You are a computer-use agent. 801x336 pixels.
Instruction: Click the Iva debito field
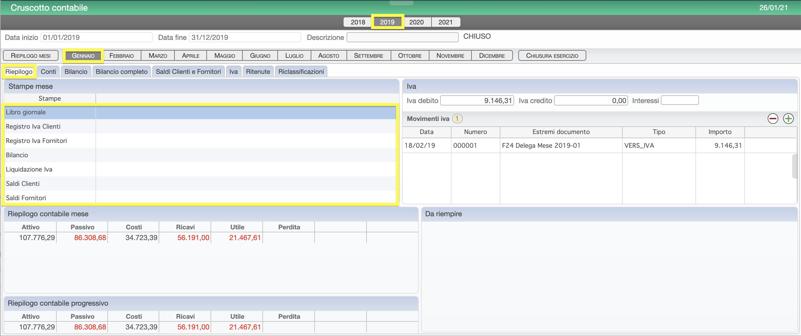point(477,101)
